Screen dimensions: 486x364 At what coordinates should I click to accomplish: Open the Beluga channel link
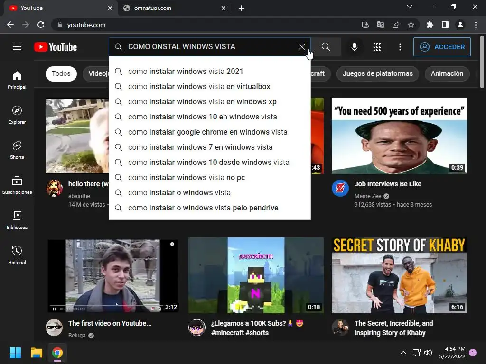[x=77, y=335]
